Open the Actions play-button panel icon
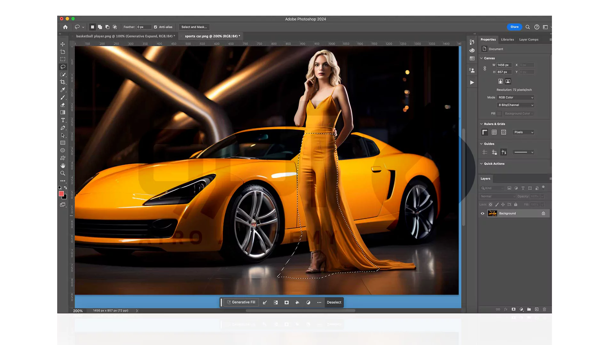The image size is (614, 345). coord(472,82)
